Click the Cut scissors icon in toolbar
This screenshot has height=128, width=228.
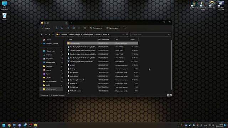click(x=56, y=28)
